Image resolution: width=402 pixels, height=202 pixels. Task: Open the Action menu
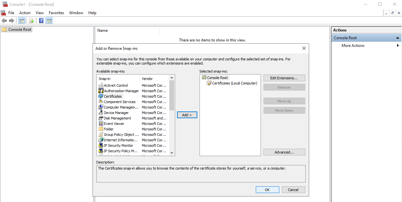25,13
